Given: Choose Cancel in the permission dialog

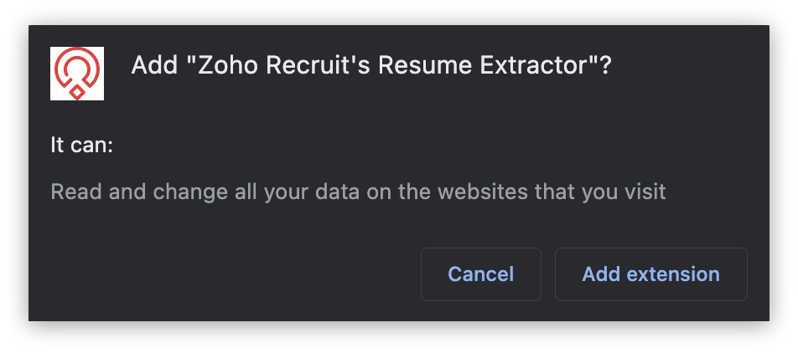Looking at the screenshot, I should [480, 274].
